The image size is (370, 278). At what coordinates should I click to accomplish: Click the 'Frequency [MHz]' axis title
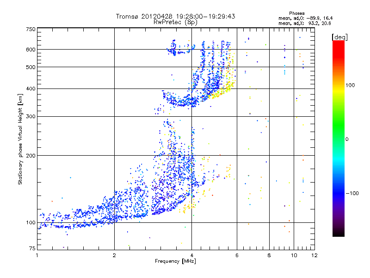tap(175, 261)
